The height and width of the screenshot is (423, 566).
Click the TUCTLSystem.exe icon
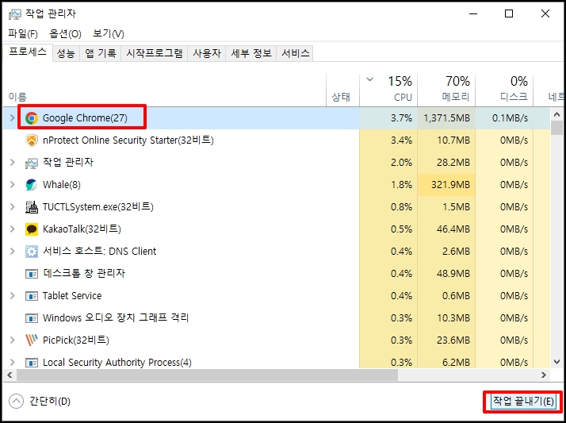32,207
